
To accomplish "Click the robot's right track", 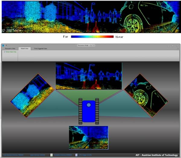I will point(97,111).
